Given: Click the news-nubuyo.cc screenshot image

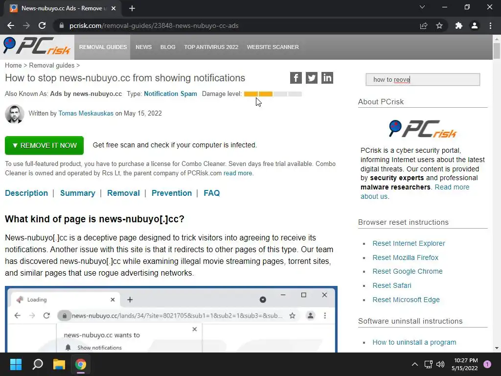Looking at the screenshot, I should pyautogui.click(x=171, y=319).
